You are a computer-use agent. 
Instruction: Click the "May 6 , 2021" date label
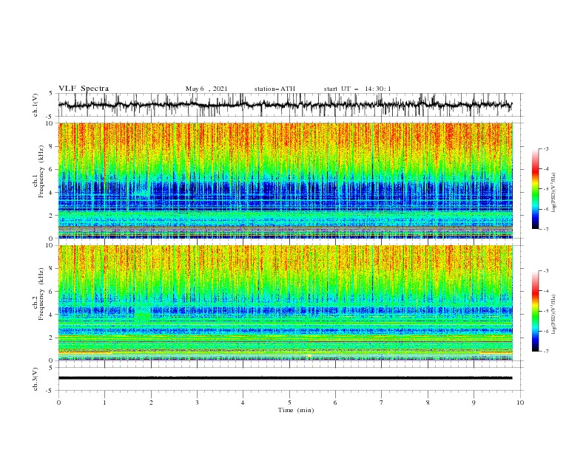pos(206,89)
